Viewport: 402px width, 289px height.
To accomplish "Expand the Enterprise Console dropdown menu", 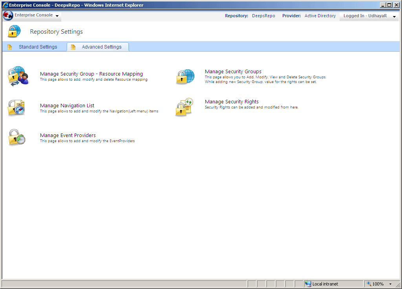I will click(57, 16).
